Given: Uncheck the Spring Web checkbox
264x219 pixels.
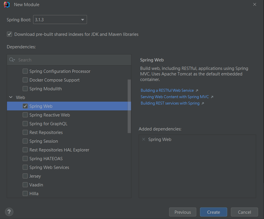Looking at the screenshot, I should tap(25, 106).
